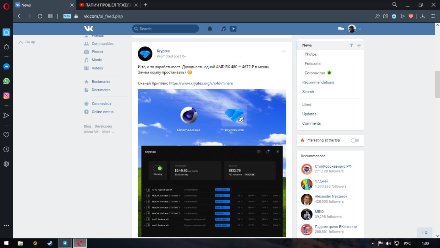Open Photos in the left menu
The width and height of the screenshot is (440, 248).
[97, 52]
